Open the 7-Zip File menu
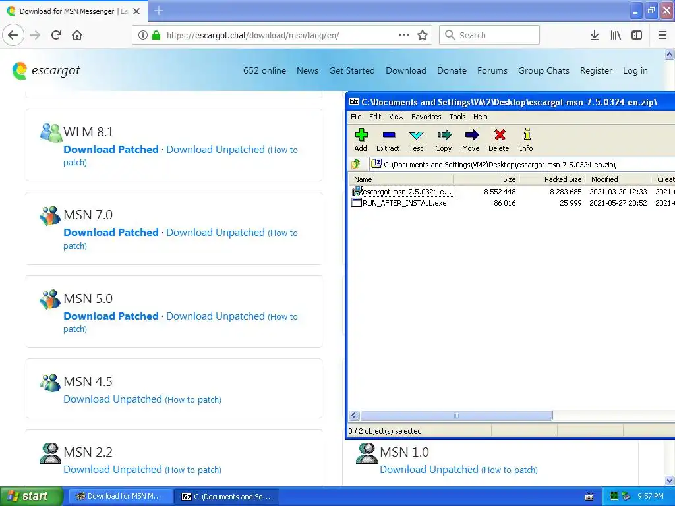Screen dimensions: 675x506 click(x=356, y=117)
